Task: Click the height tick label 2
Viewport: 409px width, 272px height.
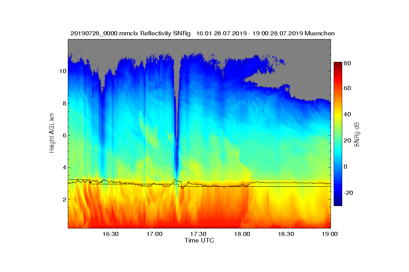Action: (x=64, y=199)
